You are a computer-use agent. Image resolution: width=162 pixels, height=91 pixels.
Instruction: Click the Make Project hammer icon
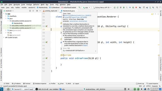pyautogui.click(x=79, y=7)
